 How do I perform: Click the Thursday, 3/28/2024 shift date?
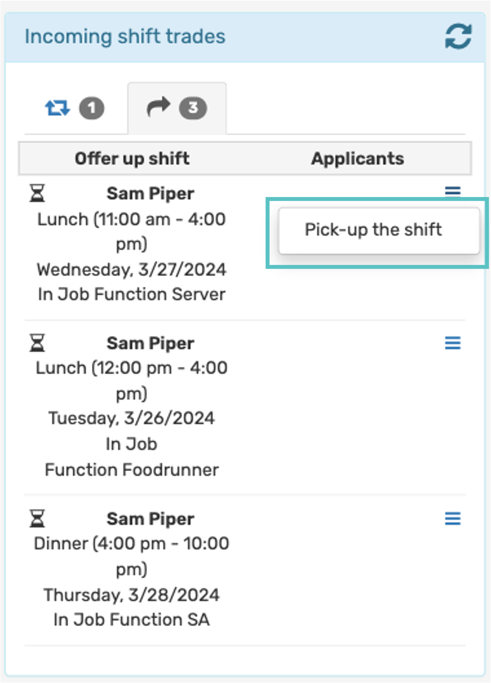click(x=131, y=595)
